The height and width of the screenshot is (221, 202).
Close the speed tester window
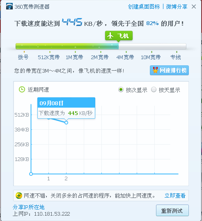[x=194, y=7]
